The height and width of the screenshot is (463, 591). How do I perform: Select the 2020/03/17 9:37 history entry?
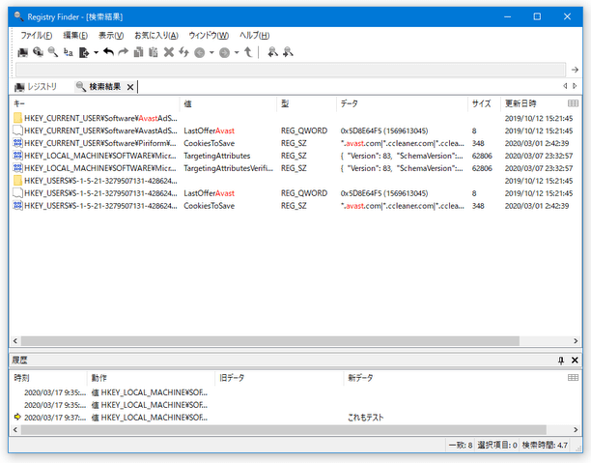[294, 418]
